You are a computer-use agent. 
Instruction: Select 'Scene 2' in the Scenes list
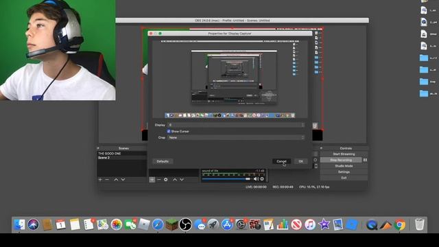point(122,158)
